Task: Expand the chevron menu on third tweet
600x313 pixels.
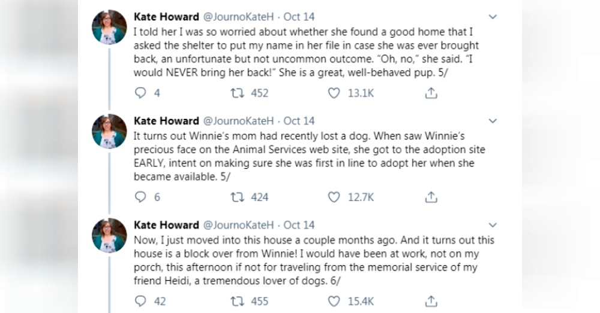Action: pos(493,225)
